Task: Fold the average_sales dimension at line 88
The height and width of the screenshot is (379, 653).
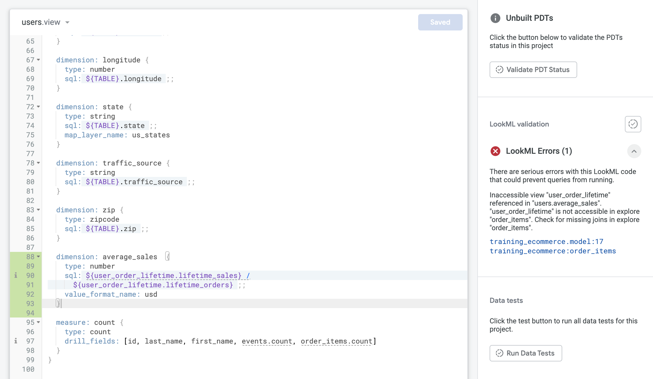Action: 38,257
